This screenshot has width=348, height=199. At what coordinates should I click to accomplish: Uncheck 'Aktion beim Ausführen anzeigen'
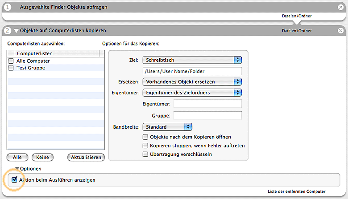15,180
